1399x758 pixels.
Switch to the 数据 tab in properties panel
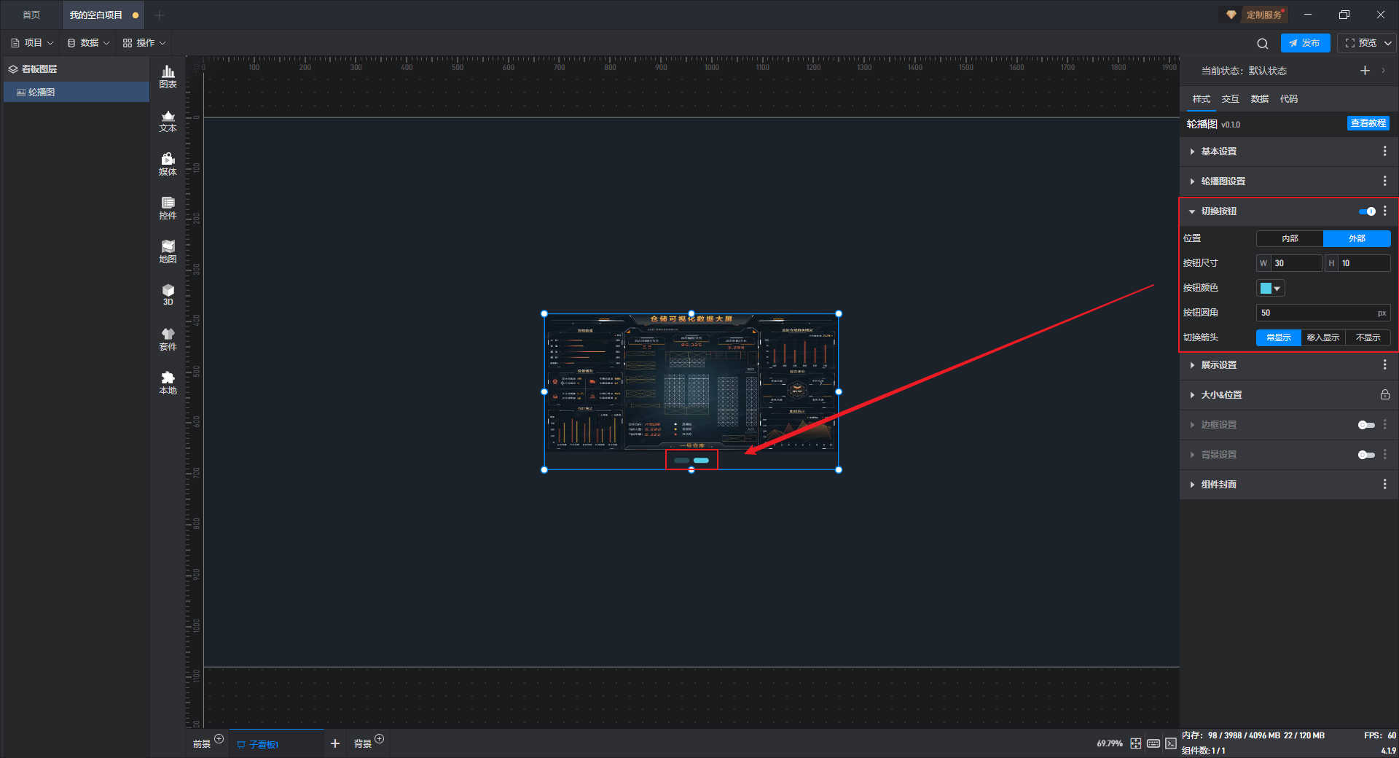click(1259, 99)
